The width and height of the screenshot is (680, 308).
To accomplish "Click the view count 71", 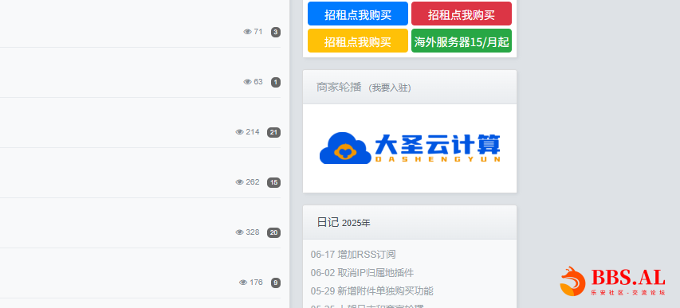I will tap(258, 32).
